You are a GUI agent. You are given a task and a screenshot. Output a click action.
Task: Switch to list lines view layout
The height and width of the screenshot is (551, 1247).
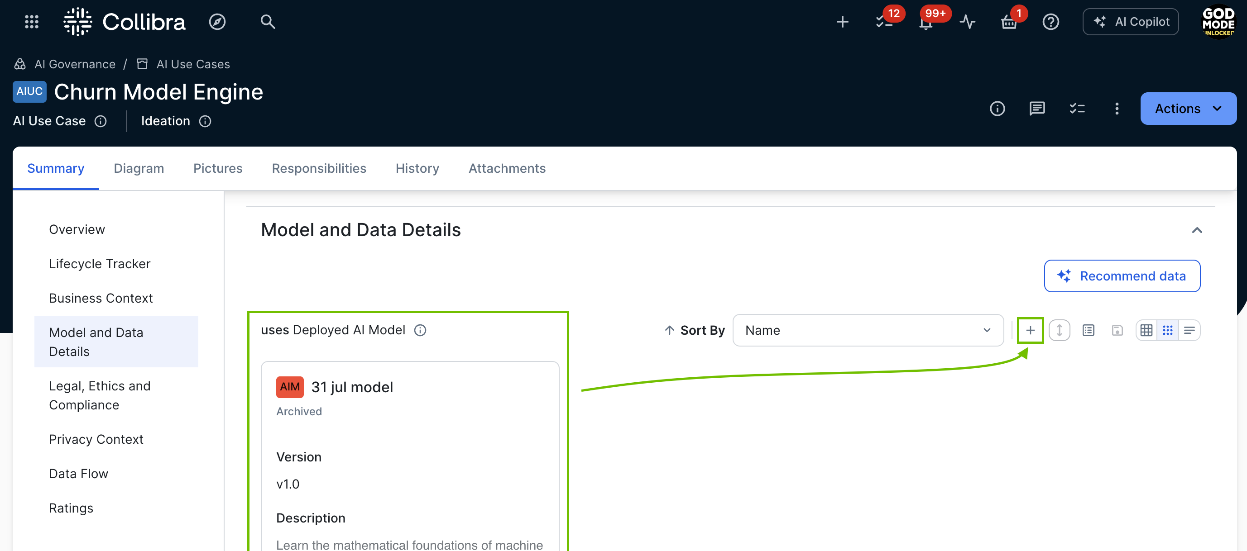[1189, 330]
